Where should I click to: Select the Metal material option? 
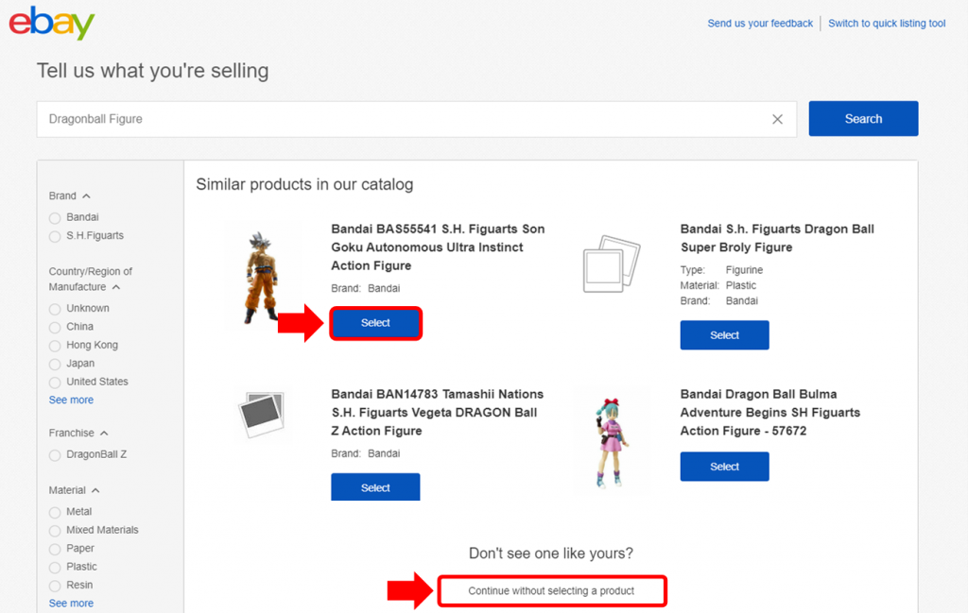tap(55, 513)
